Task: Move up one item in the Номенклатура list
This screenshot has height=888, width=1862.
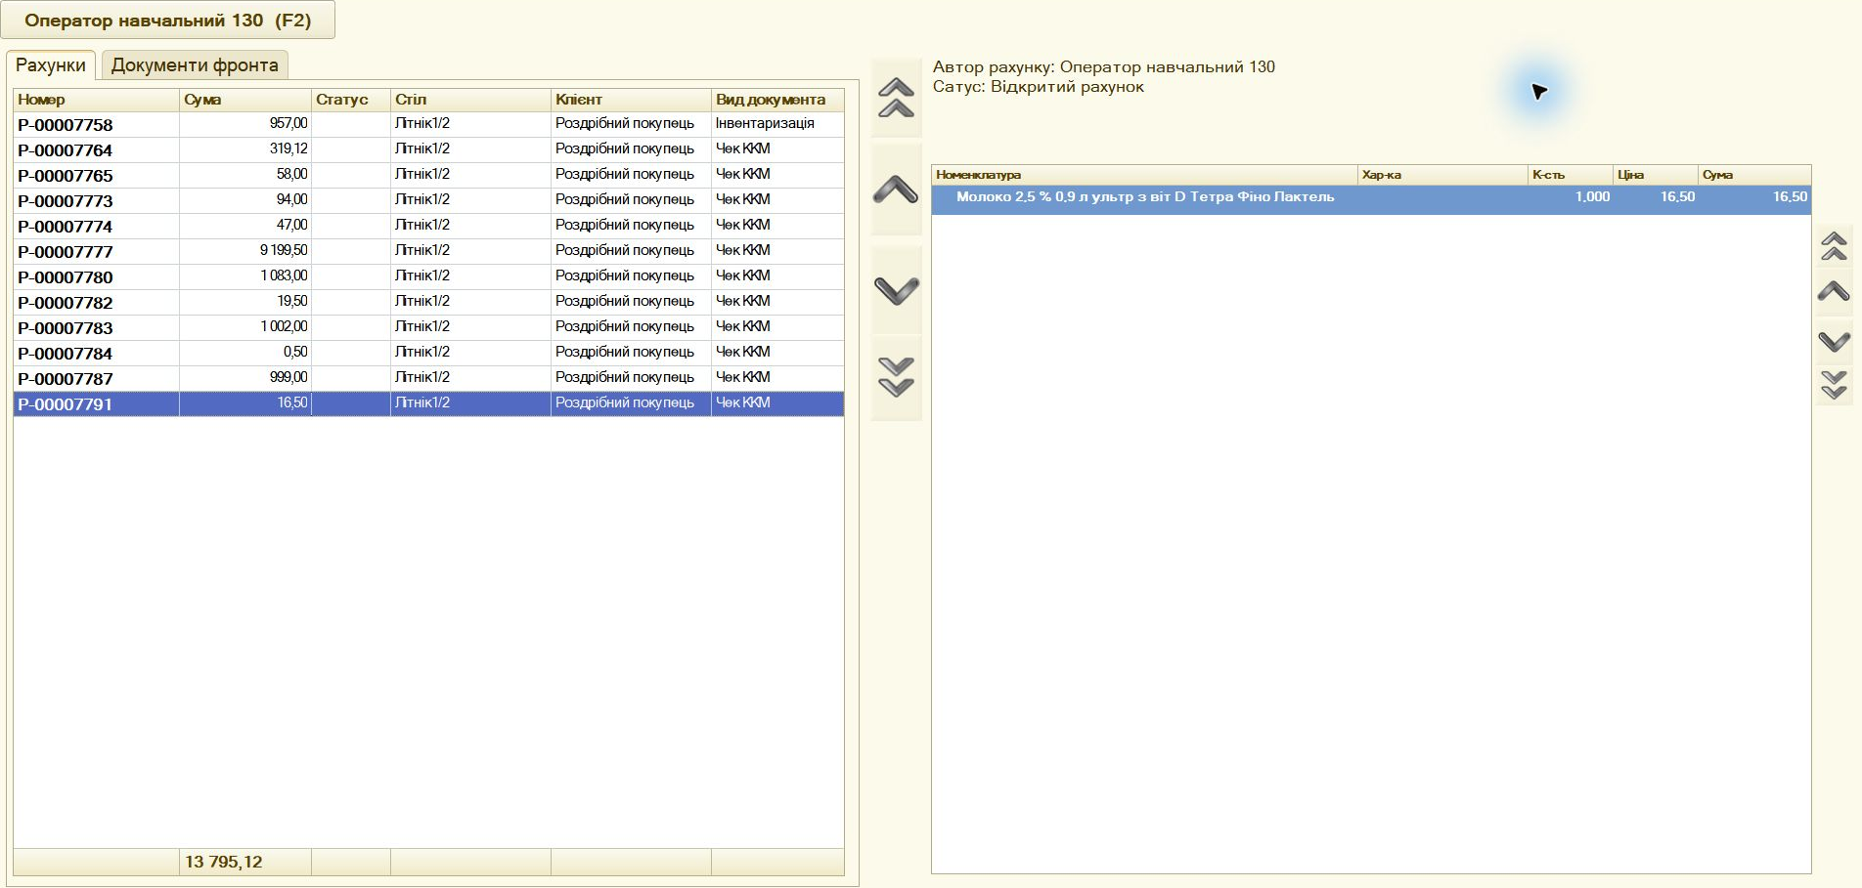Action: click(x=1834, y=292)
